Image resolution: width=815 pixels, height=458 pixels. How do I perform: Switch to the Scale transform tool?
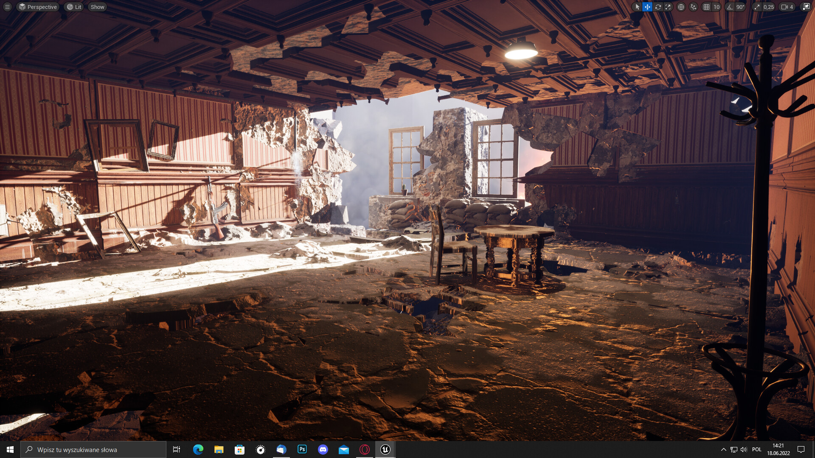[x=668, y=7]
